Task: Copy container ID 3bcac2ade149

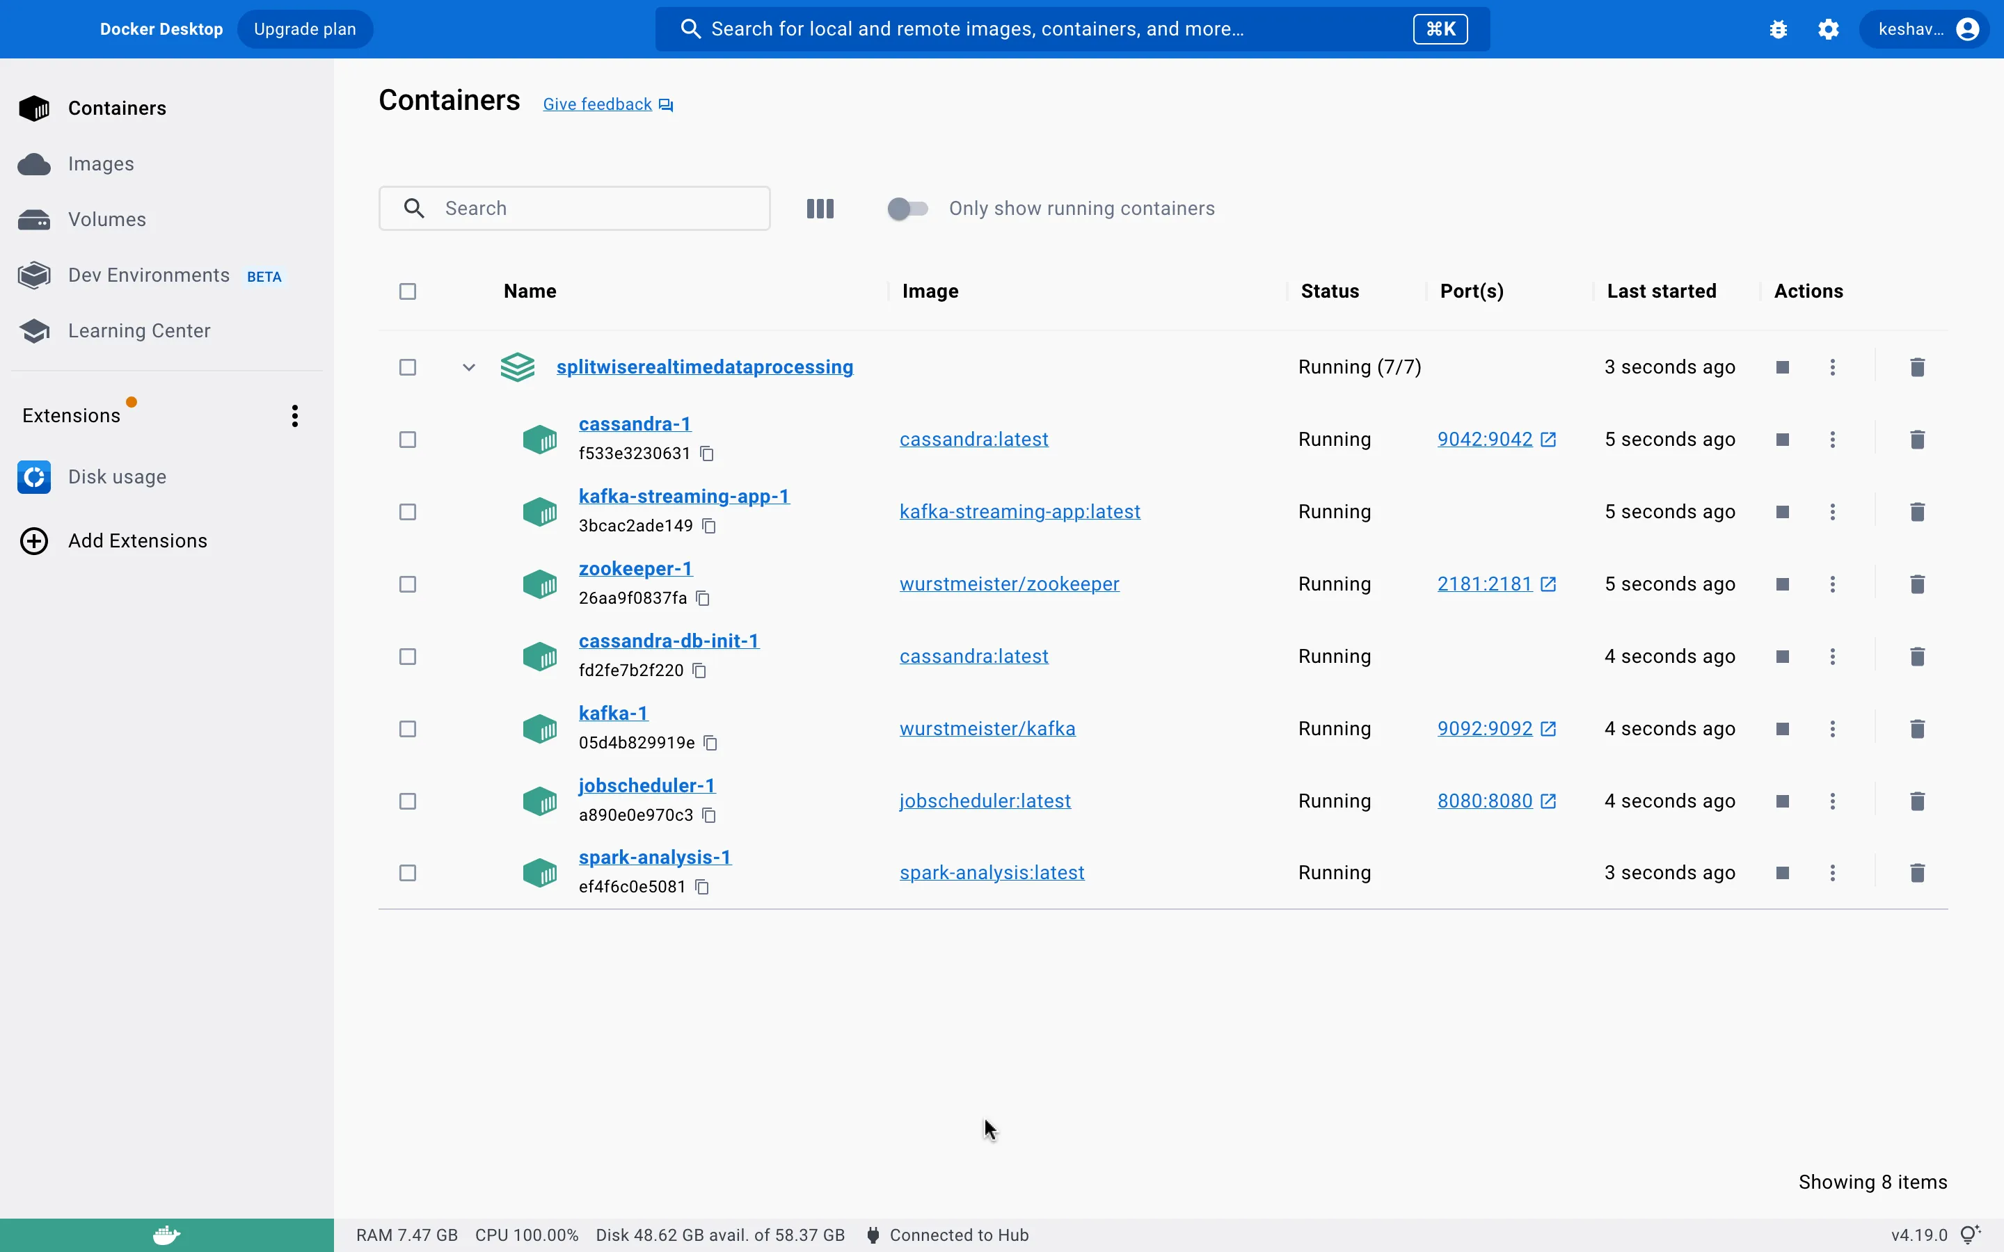Action: pos(710,526)
